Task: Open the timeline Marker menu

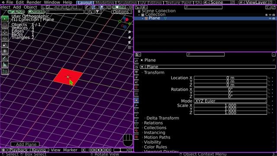Action: pyautogui.click(x=70, y=150)
